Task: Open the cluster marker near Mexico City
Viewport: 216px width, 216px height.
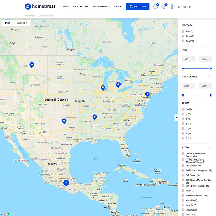Action: [66, 183]
